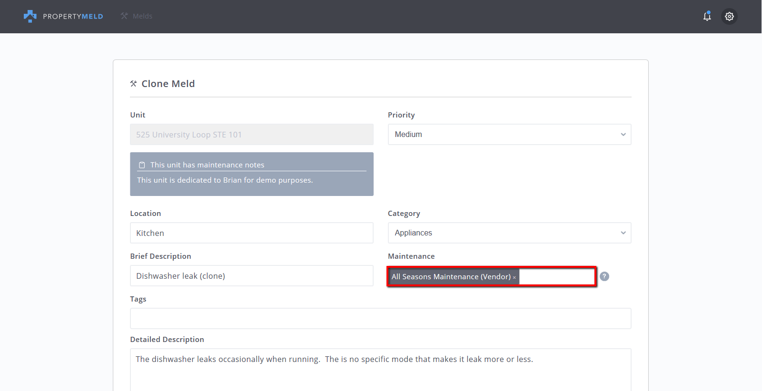Image resolution: width=762 pixels, height=391 pixels.
Task: Click the PropertyMeld logo icon
Action: [x=30, y=16]
